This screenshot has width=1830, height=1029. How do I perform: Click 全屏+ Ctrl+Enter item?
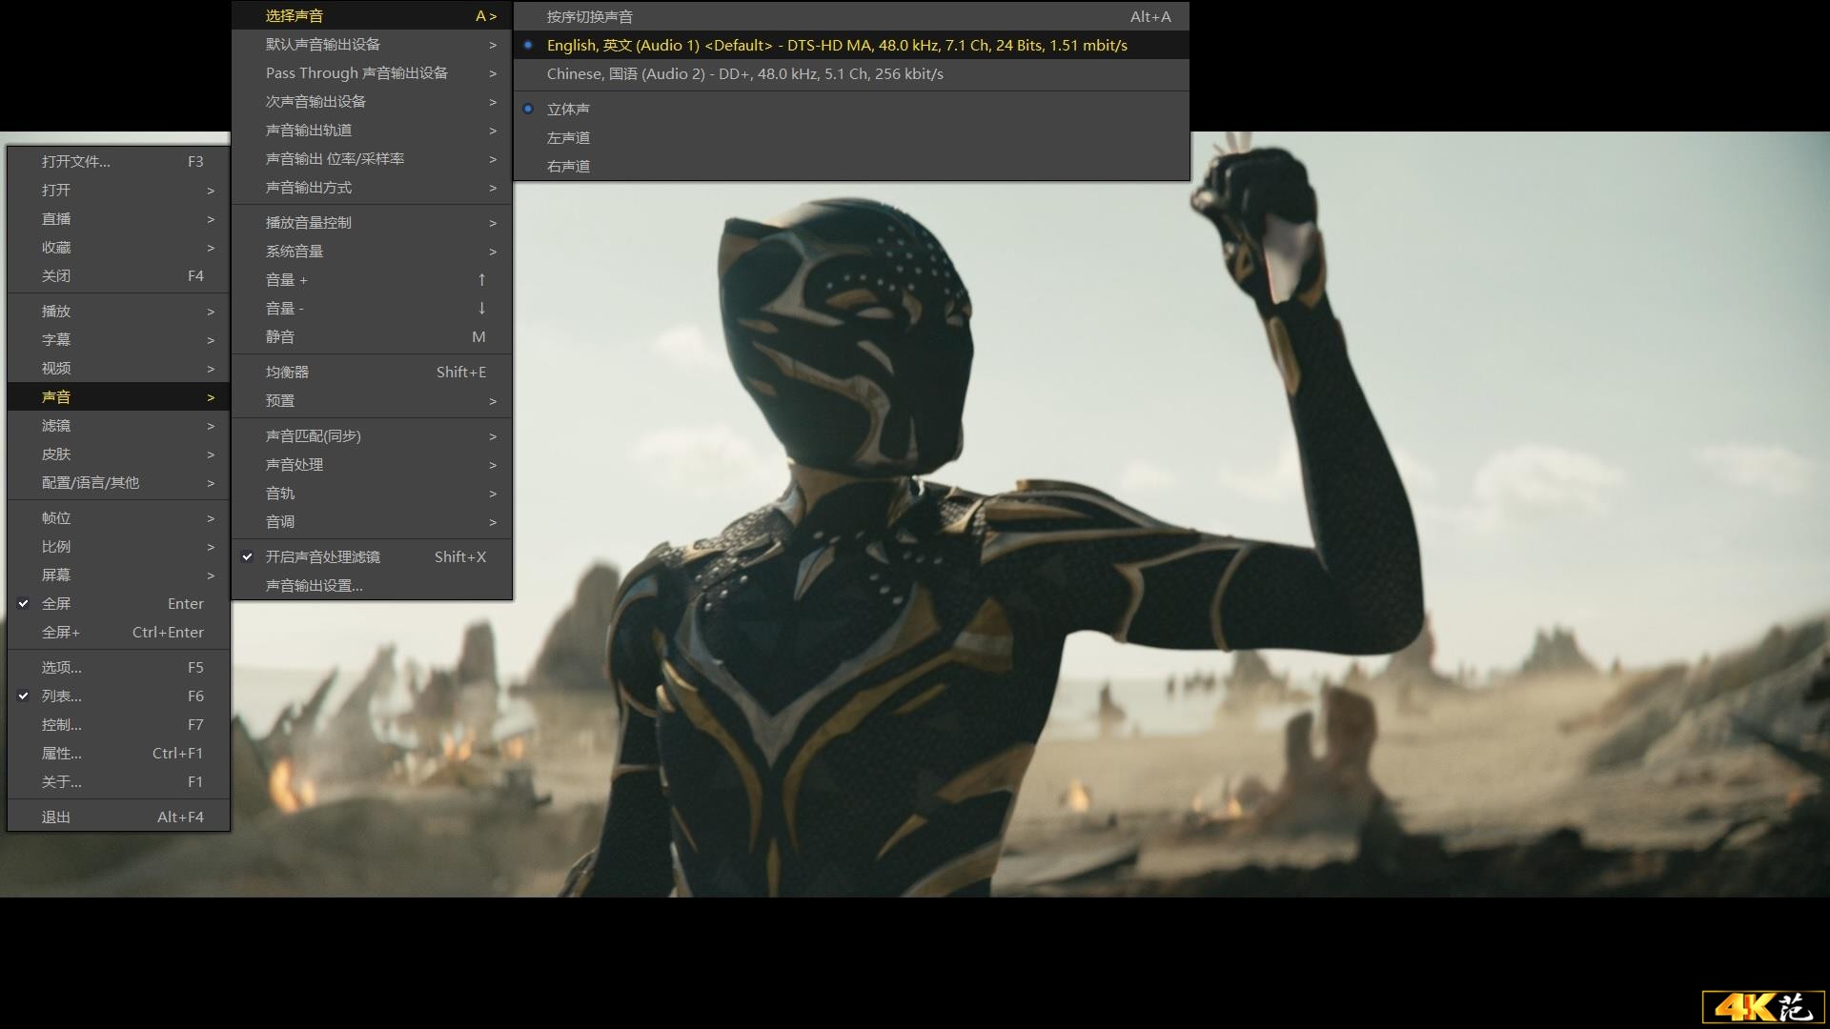tap(118, 632)
